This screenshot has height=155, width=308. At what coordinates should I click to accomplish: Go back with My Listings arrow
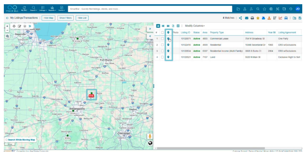pos(7,18)
